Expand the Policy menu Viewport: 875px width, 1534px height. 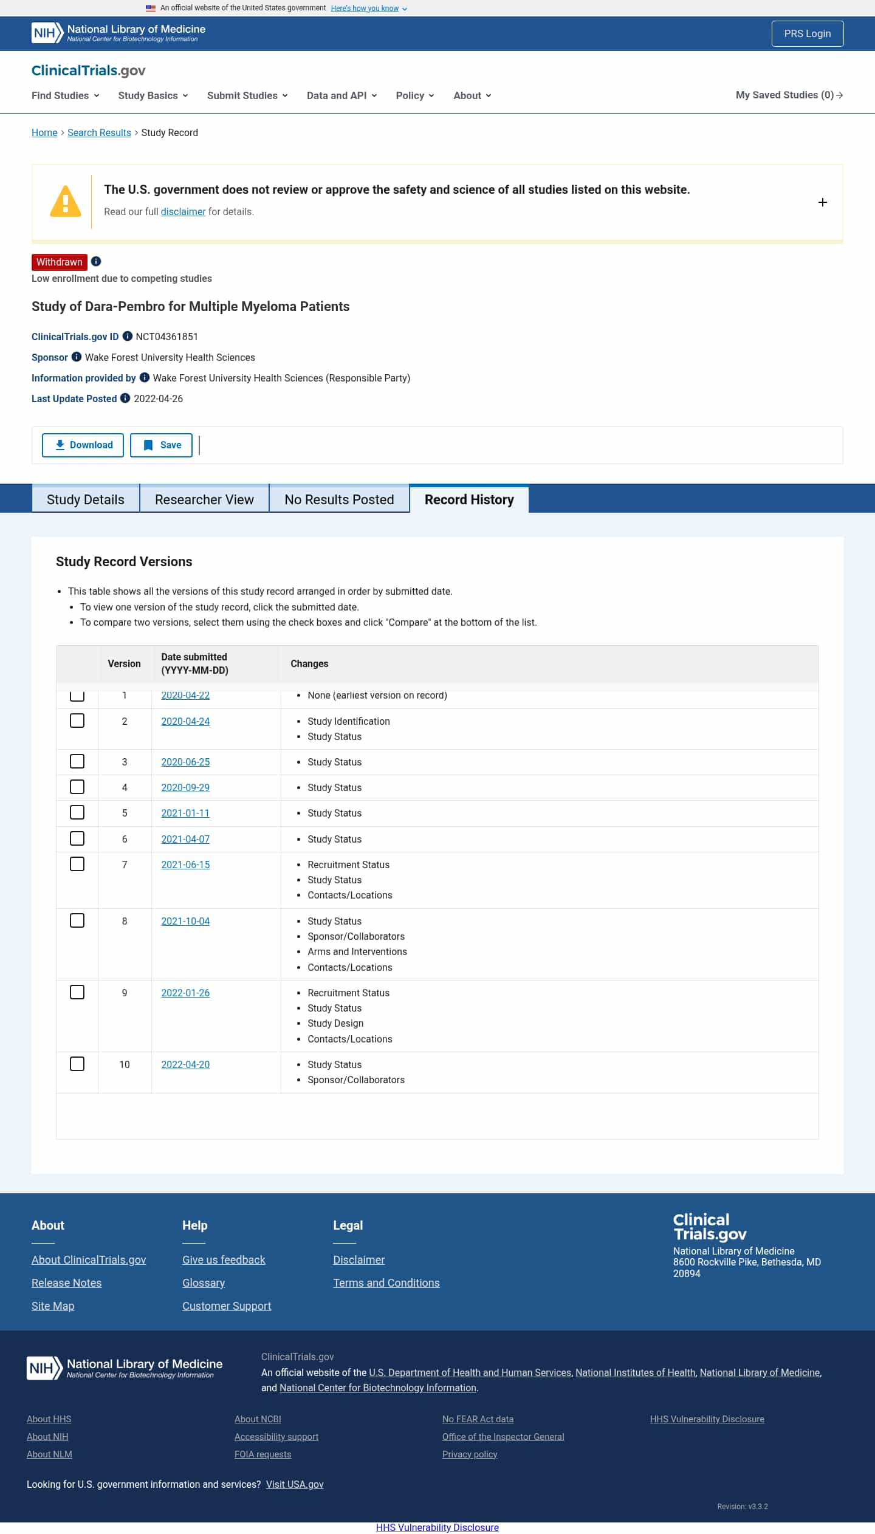pyautogui.click(x=415, y=95)
